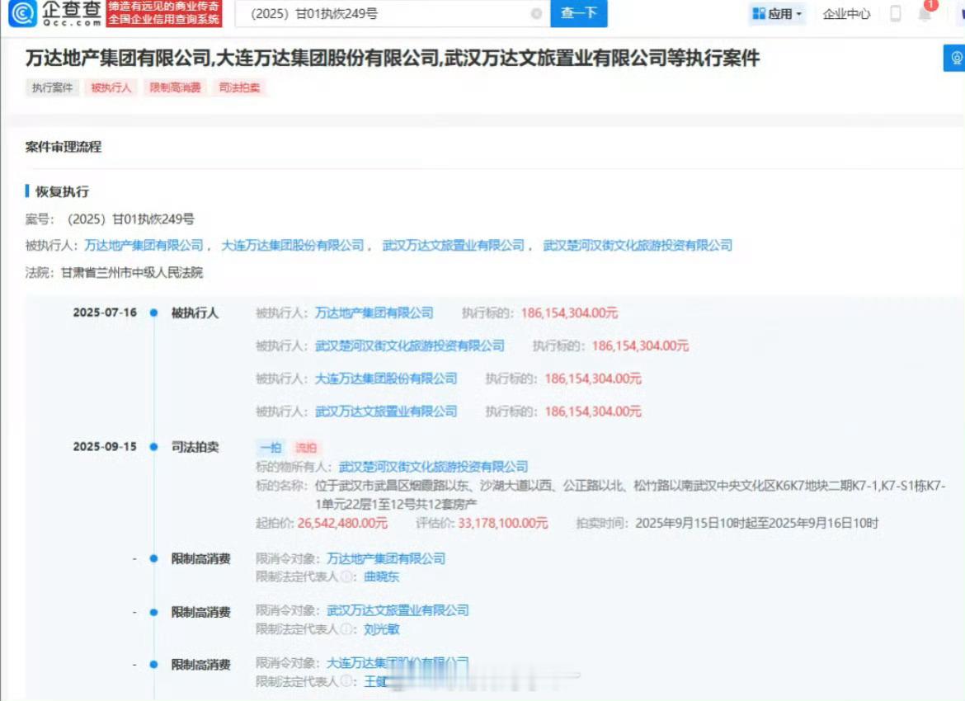Open the 应用 dropdown menu
Image resolution: width=965 pixels, height=701 pixels.
tap(777, 13)
